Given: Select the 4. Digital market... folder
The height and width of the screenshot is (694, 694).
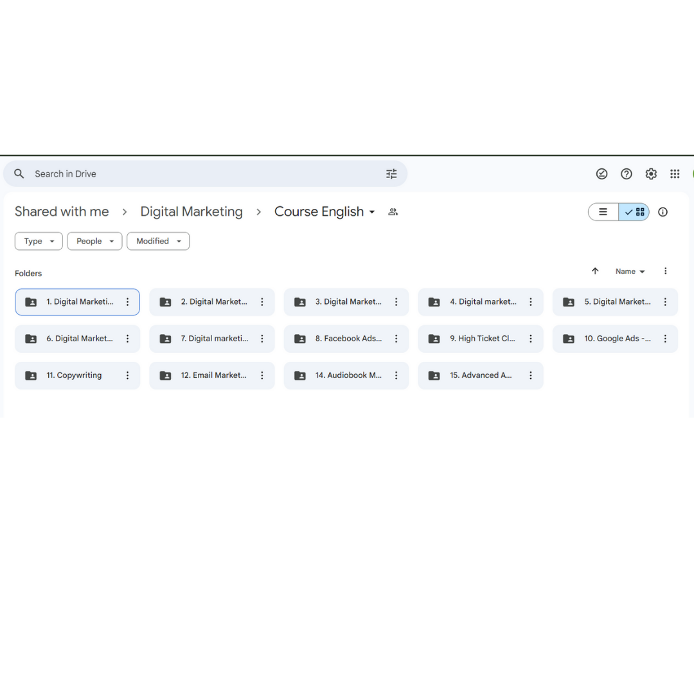Looking at the screenshot, I should 481,302.
